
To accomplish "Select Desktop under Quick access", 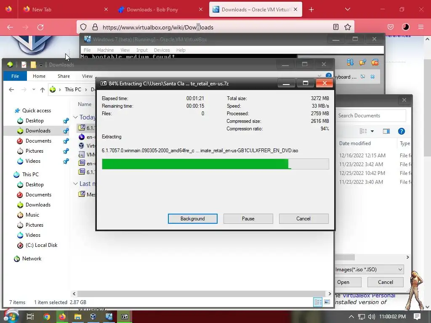I will [35, 121].
